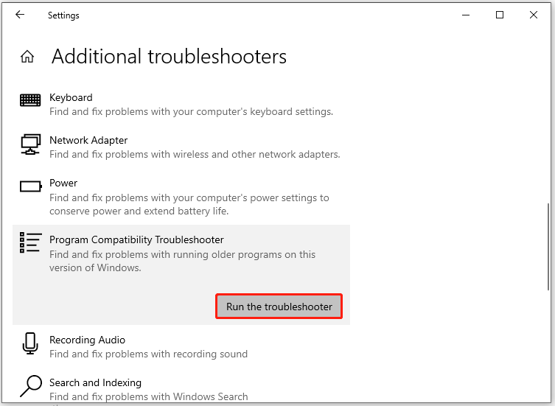Minimize the Settings window
Image resolution: width=555 pixels, height=406 pixels.
click(467, 15)
